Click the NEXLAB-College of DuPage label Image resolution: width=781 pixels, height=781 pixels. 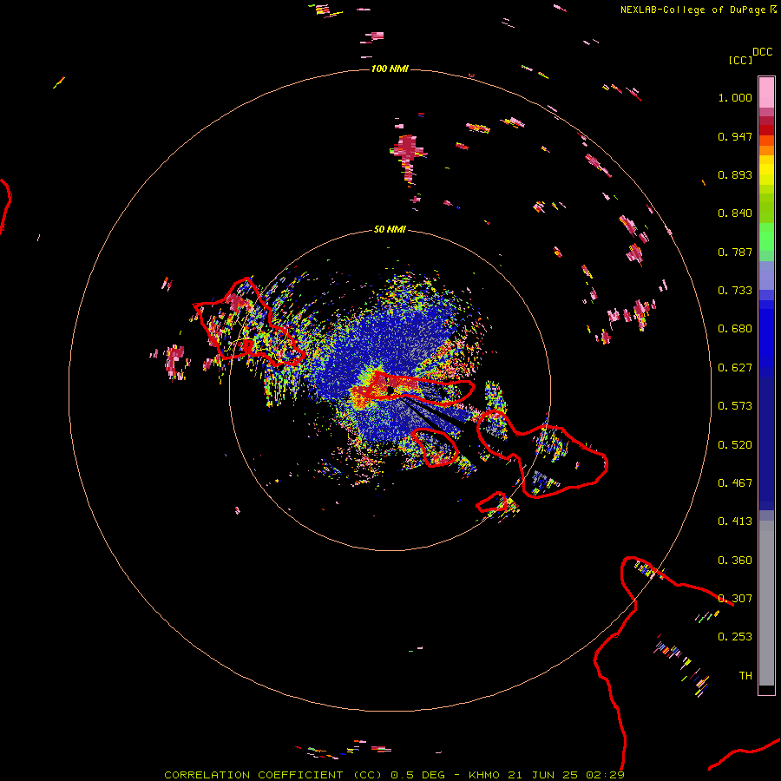692,10
